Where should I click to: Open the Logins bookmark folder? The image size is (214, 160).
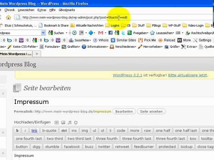click(112, 25)
